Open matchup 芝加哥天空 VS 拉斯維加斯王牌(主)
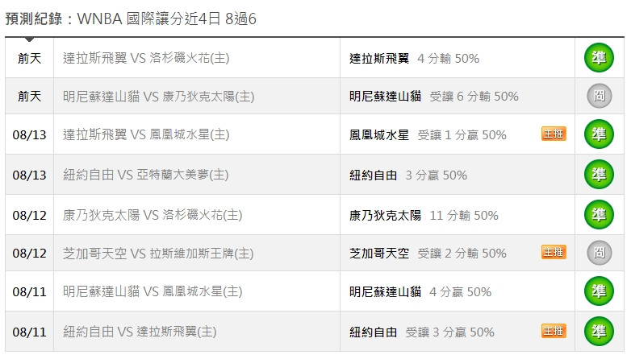Screen dimensions: 631x359 click(x=158, y=253)
